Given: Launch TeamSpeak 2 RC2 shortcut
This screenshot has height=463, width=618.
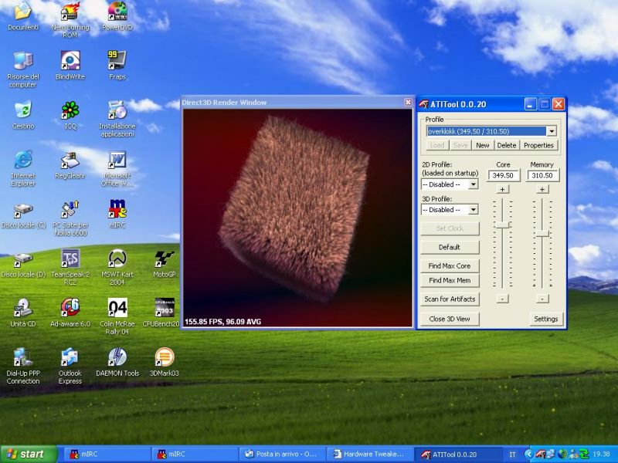Looking at the screenshot, I should (x=70, y=268).
